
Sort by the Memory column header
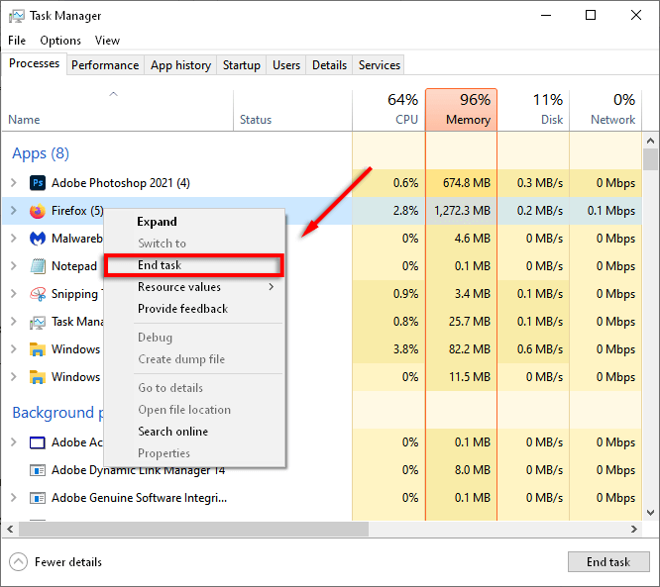click(462, 110)
